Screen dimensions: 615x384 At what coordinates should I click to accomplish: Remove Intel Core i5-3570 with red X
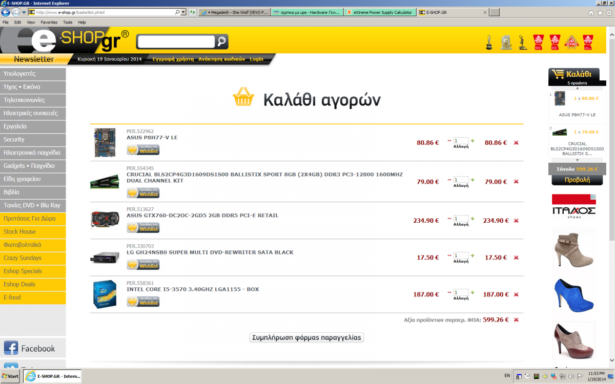coord(516,294)
